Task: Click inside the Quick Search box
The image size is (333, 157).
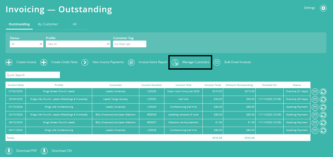Action: [33, 75]
